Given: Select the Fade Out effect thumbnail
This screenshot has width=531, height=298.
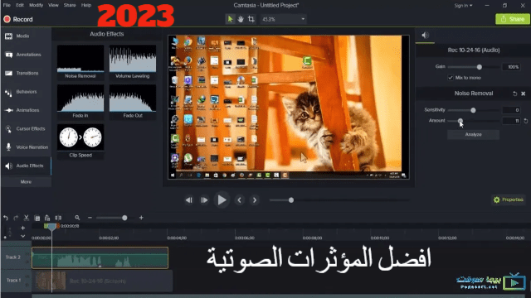Looking at the screenshot, I should click(133, 102).
